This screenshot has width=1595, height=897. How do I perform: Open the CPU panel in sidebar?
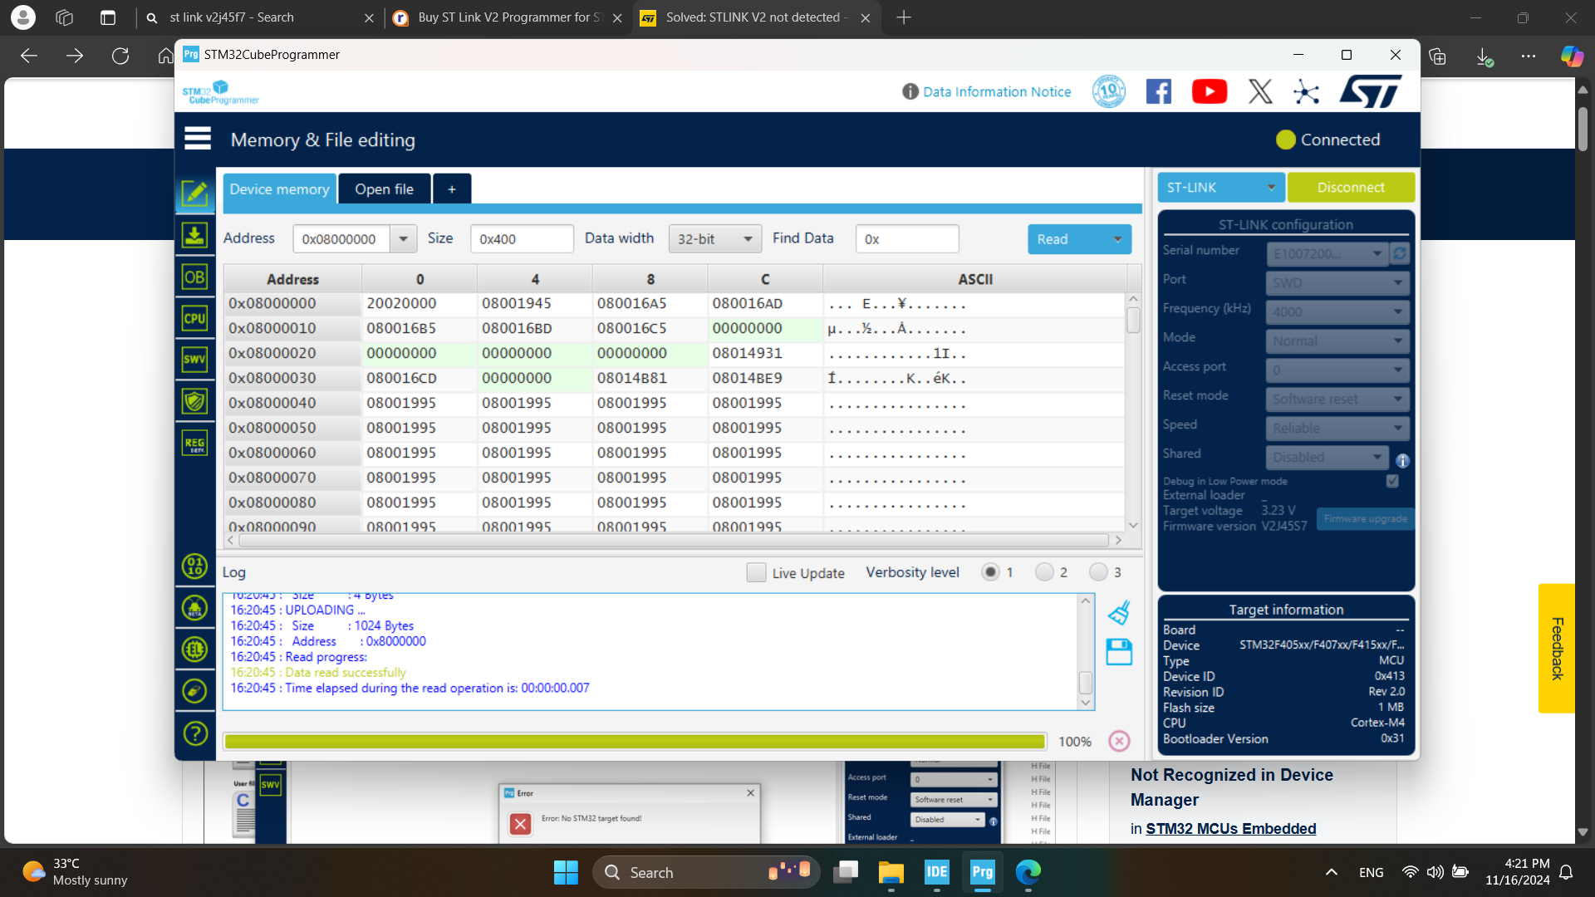point(194,318)
